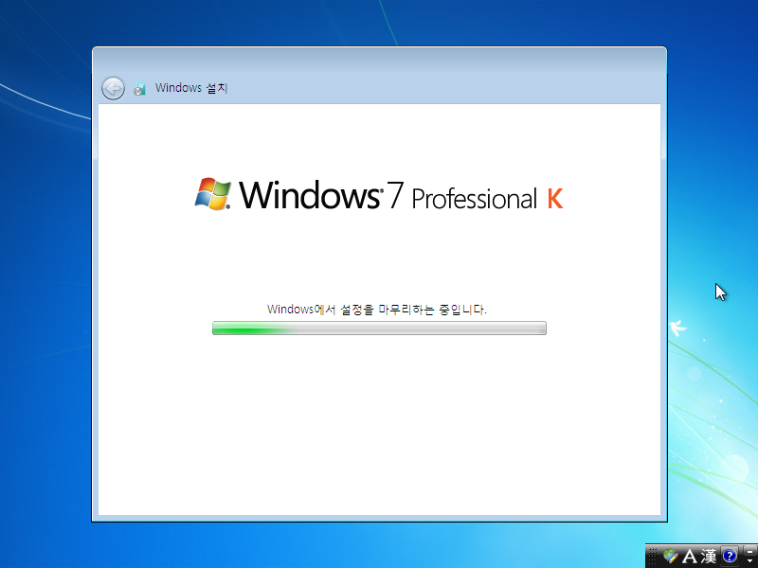Click the setup finishing status message

pos(376,310)
